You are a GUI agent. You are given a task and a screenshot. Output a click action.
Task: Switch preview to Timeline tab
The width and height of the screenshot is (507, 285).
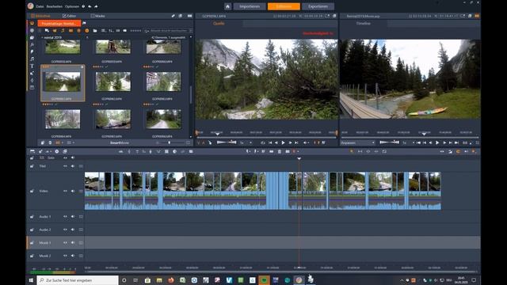pyautogui.click(x=363, y=23)
